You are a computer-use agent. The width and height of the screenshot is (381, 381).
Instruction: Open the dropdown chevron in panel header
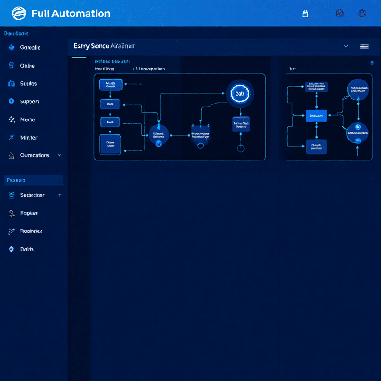(346, 46)
